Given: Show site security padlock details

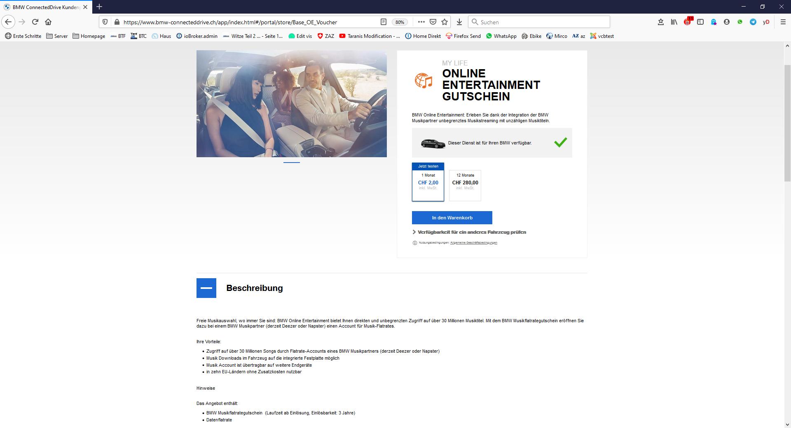Looking at the screenshot, I should tap(117, 22).
